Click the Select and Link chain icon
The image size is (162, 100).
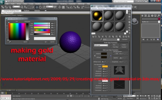pyautogui.click(x=3, y=7)
